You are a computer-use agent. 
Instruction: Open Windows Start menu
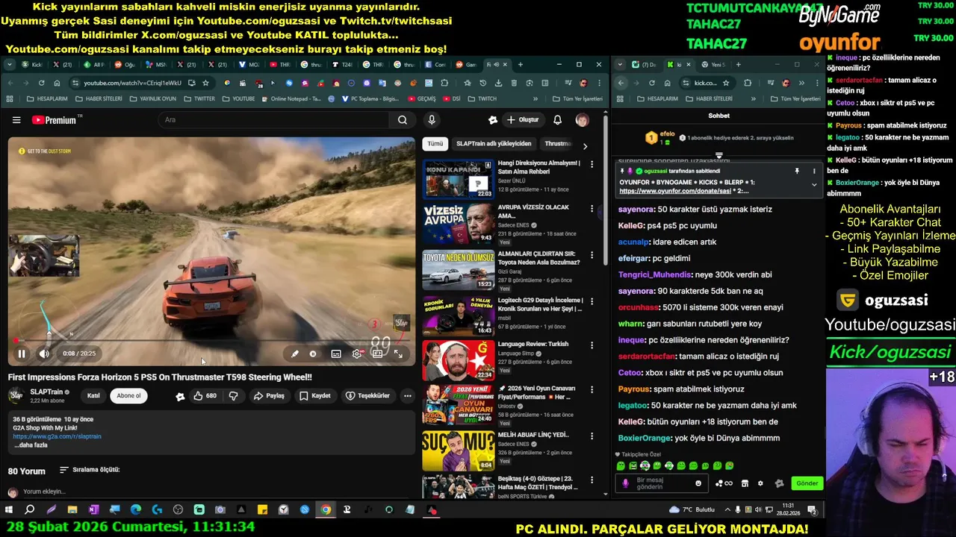pos(9,510)
